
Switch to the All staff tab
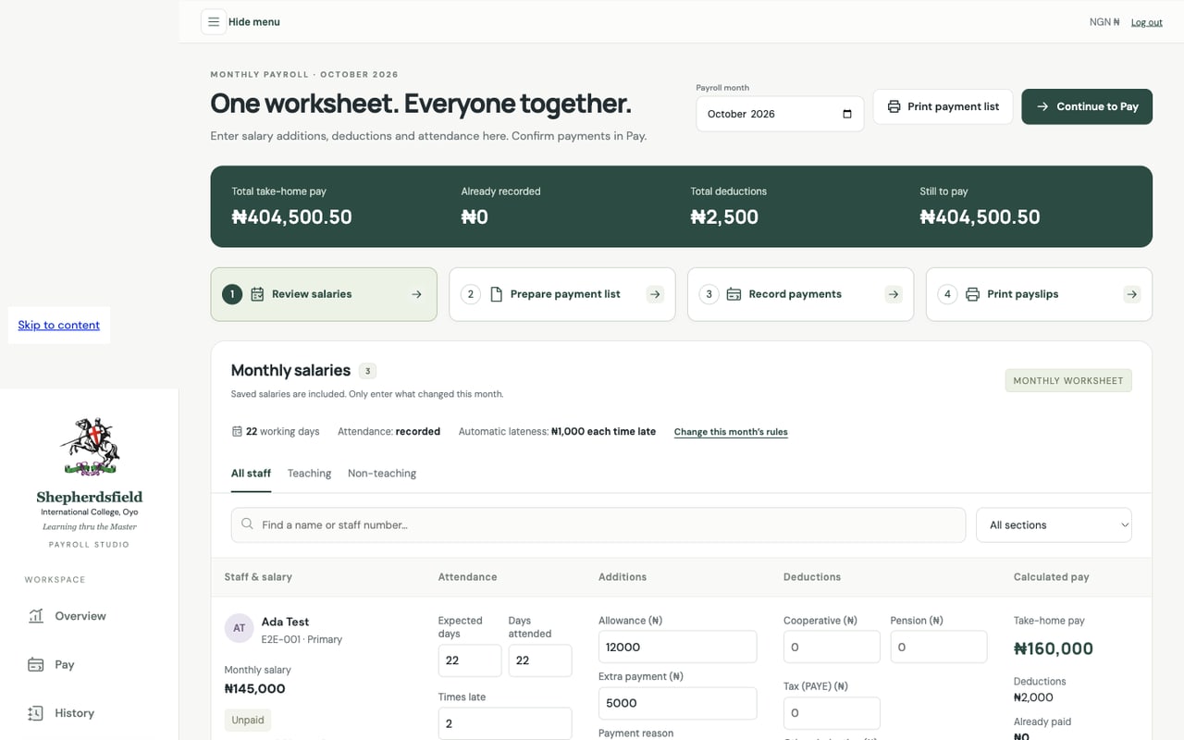pyautogui.click(x=251, y=474)
